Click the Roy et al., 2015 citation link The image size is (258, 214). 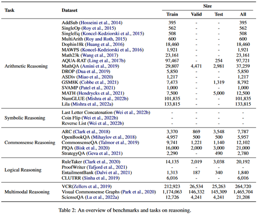pyautogui.click(x=99, y=28)
